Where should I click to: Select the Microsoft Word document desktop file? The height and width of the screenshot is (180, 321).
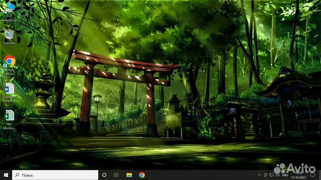(9, 92)
